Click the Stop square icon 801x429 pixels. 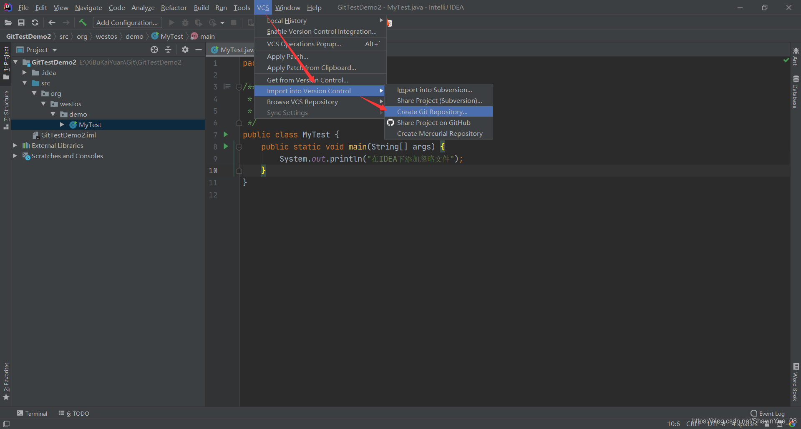pyautogui.click(x=234, y=22)
